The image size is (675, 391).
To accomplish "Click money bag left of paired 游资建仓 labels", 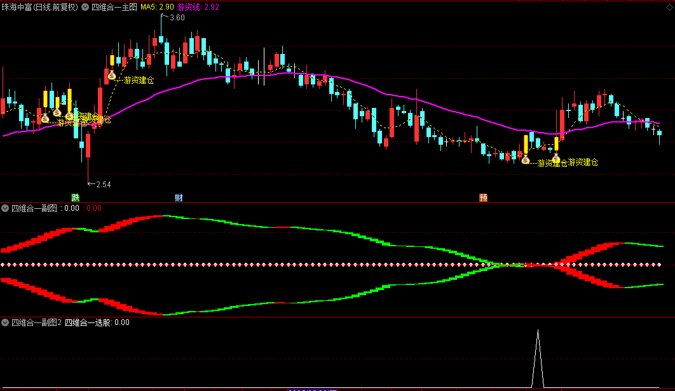I will tap(525, 160).
